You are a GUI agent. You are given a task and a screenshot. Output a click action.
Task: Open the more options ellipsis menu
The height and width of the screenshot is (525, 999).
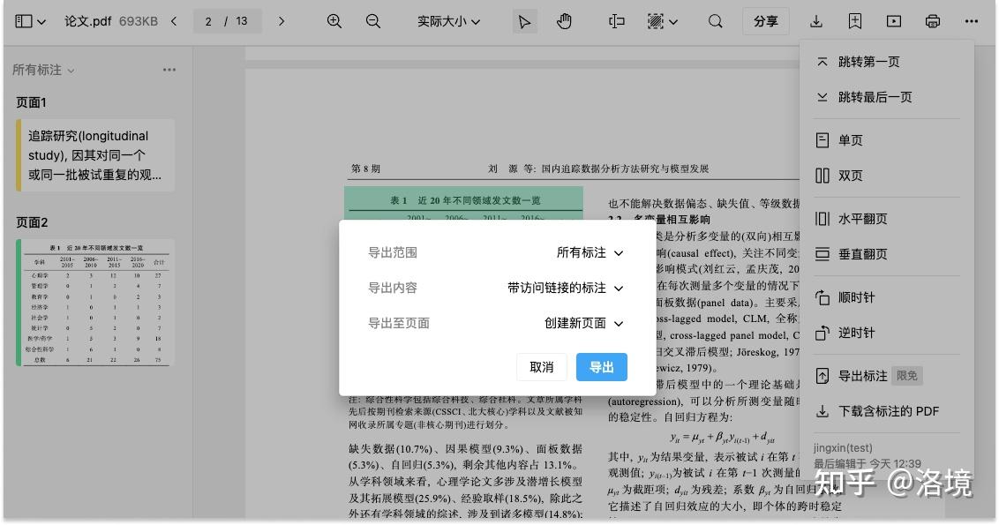[971, 21]
